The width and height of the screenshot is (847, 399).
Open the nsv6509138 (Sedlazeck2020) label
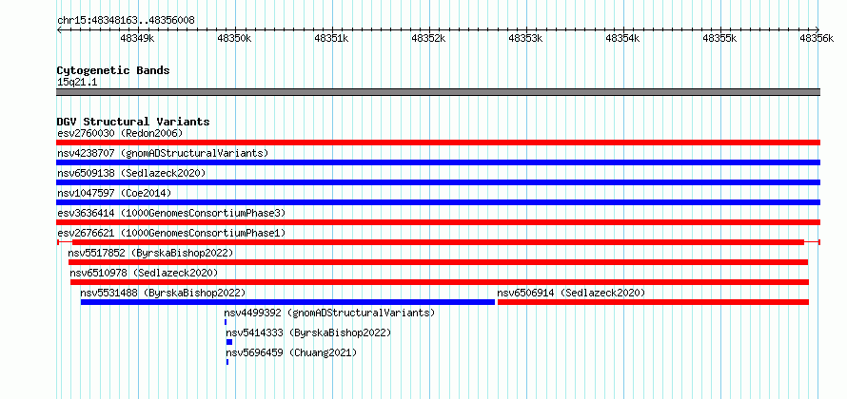[x=131, y=173]
